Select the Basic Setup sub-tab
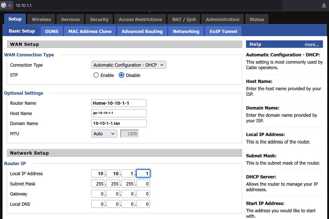The image size is (329, 219). (22, 31)
